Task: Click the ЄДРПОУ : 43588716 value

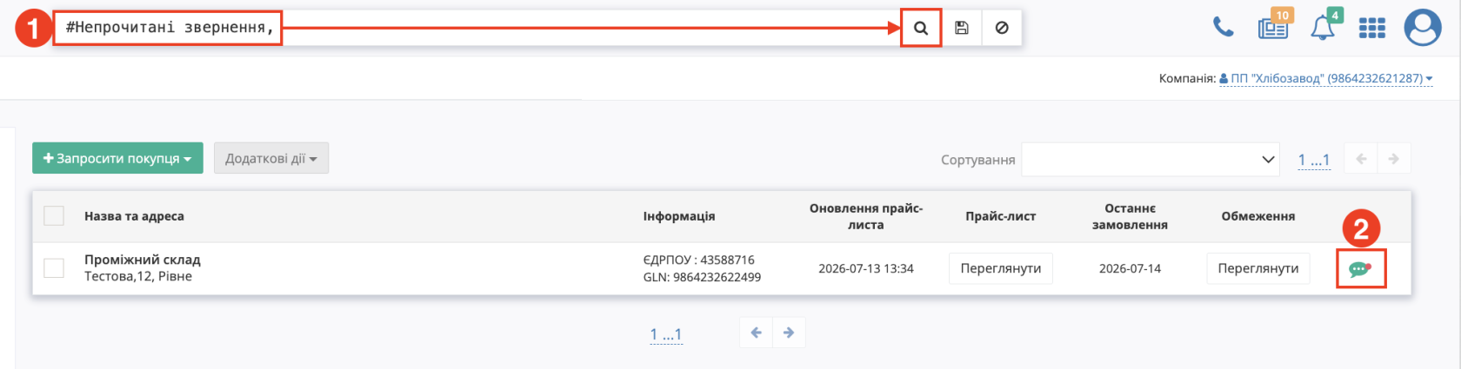Action: [x=699, y=260]
